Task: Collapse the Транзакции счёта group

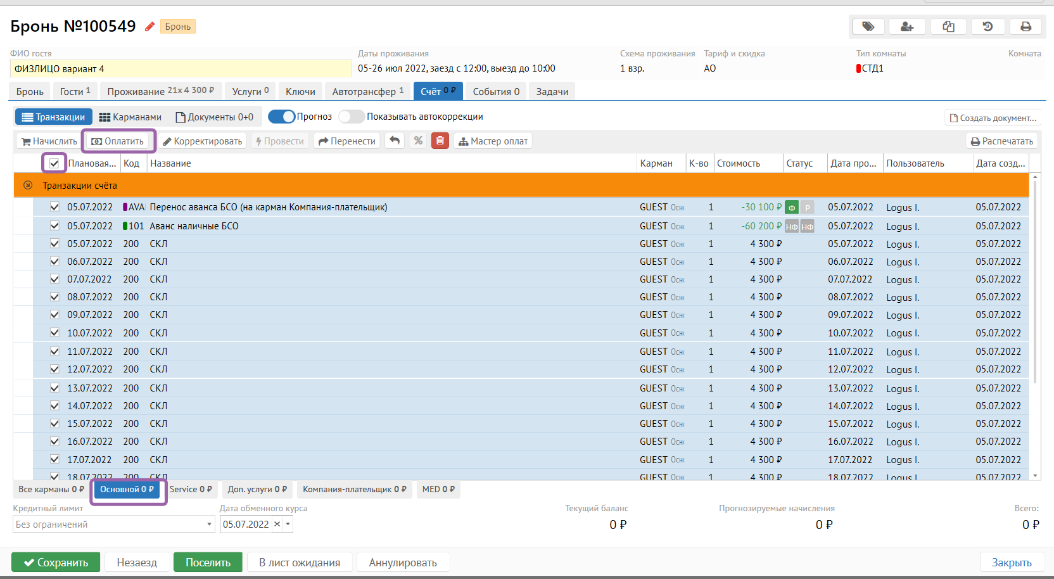Action: [x=28, y=186]
